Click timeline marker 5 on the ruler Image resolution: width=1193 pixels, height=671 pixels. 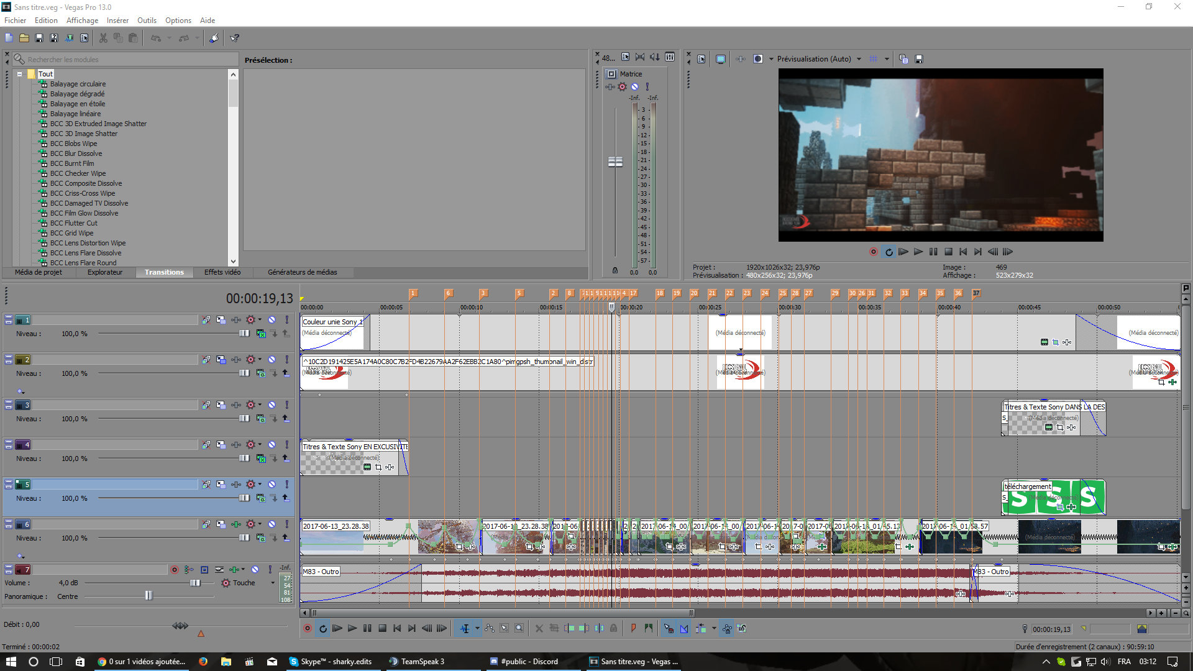tap(519, 293)
